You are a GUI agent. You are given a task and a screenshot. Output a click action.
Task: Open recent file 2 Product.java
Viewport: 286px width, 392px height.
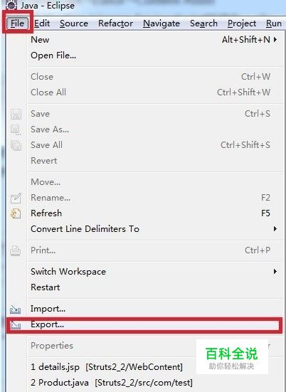click(x=112, y=383)
